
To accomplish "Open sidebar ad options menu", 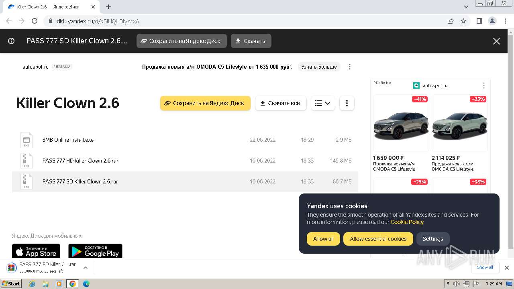I will (484, 85).
